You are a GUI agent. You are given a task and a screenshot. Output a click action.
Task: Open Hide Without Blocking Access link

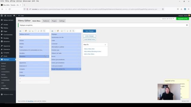pos(93,51)
